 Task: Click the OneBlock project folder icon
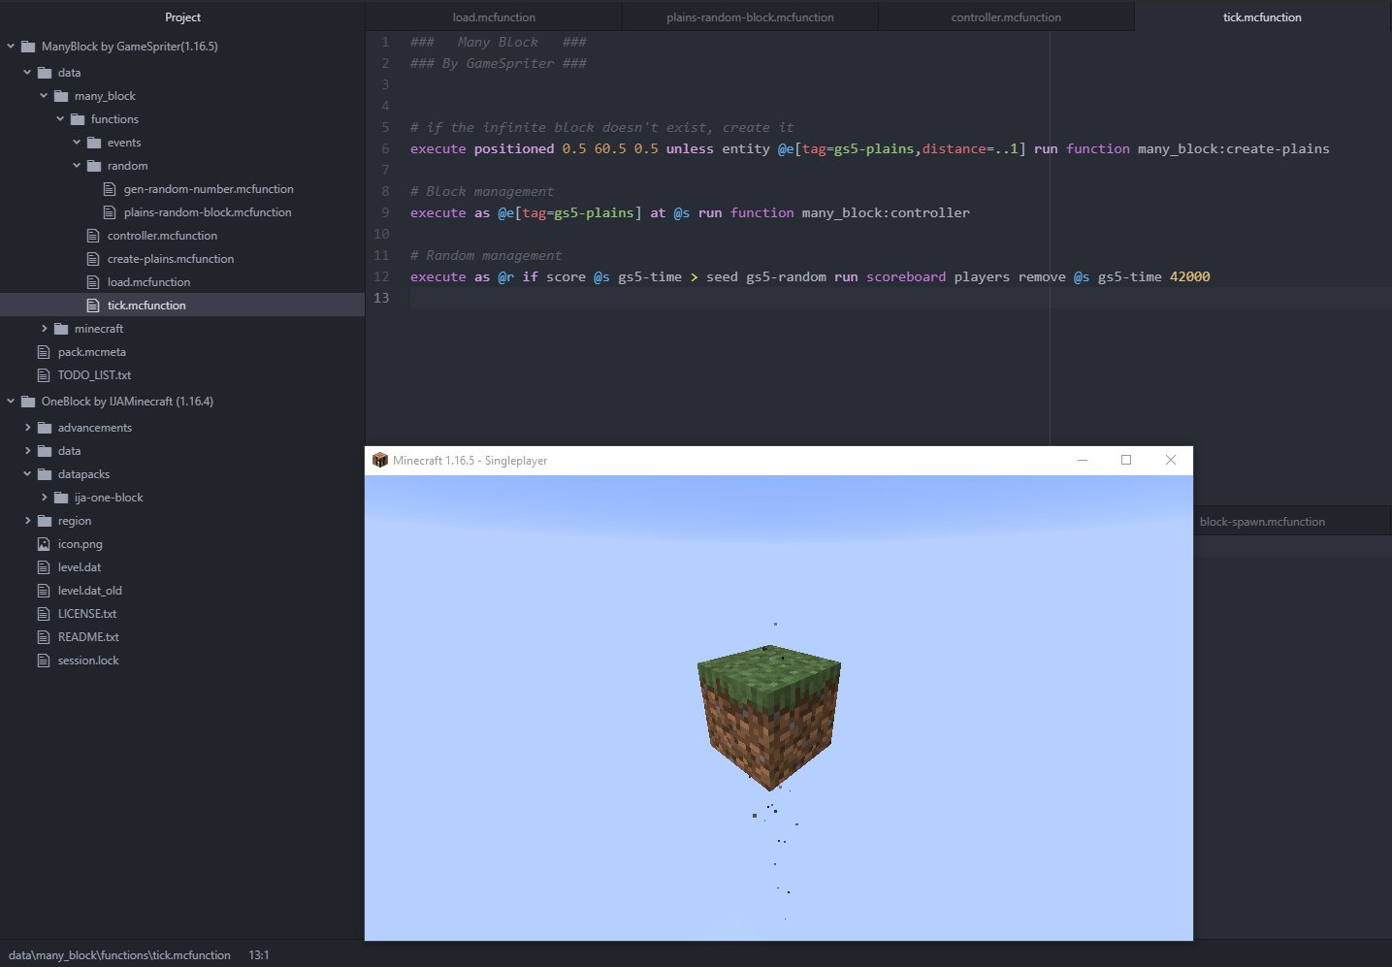[x=28, y=401]
